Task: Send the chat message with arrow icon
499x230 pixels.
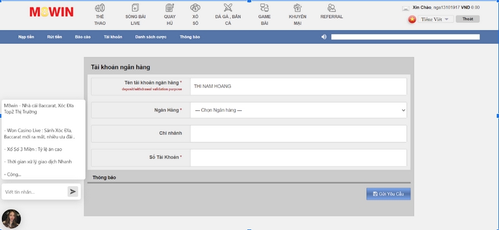Action: pos(73,191)
